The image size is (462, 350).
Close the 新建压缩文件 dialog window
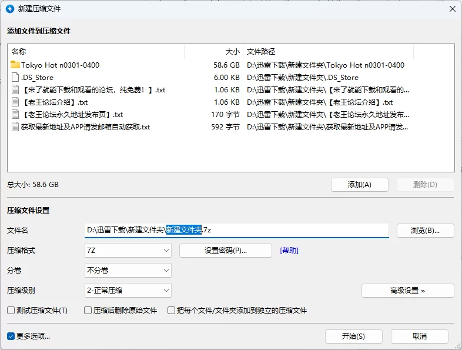pos(452,9)
